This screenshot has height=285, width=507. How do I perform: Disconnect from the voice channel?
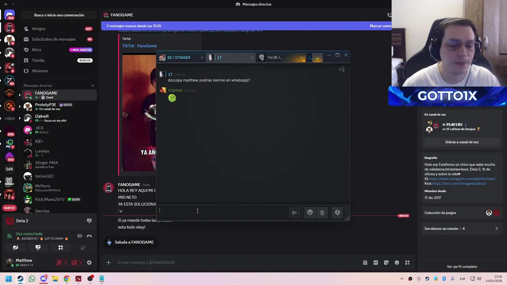click(89, 236)
